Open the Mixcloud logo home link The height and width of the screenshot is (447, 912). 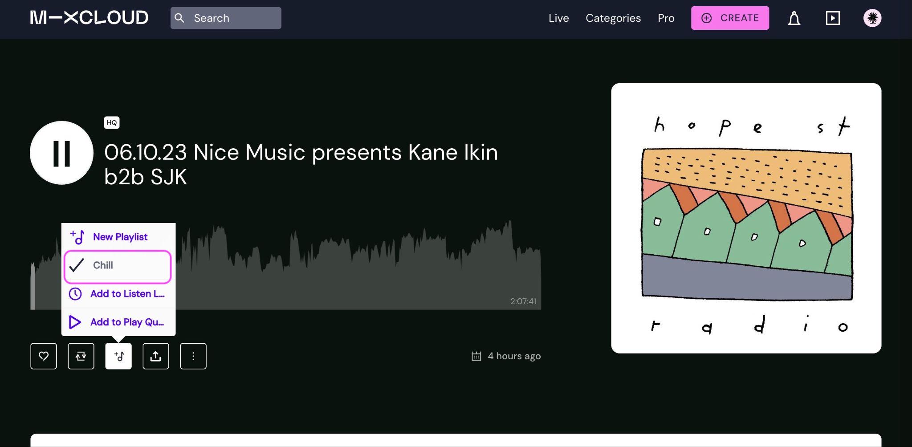(89, 18)
